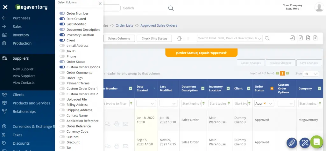Viewport: 326px width, 151px height.
Task: Select New Supplier under Suppliers
Action: (x=23, y=69)
